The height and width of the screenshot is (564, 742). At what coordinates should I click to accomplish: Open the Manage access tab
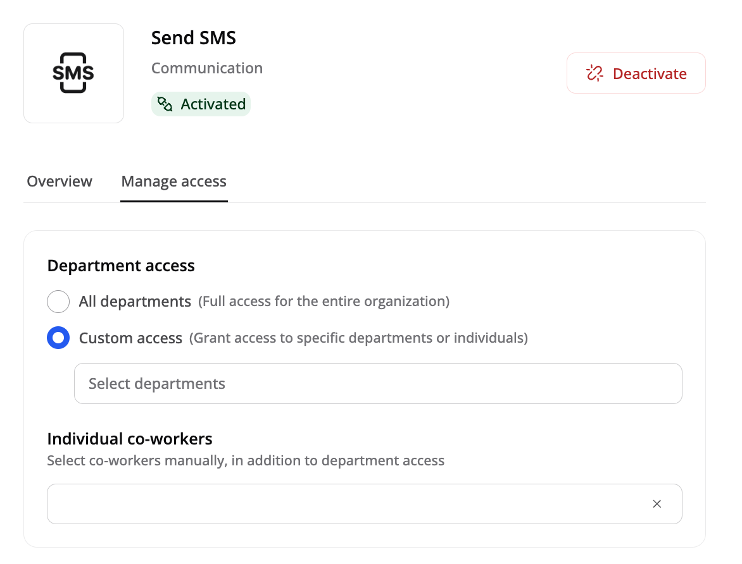point(173,181)
